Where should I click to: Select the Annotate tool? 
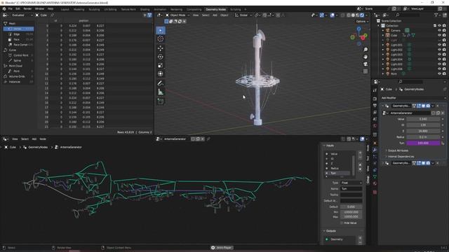tap(161, 83)
